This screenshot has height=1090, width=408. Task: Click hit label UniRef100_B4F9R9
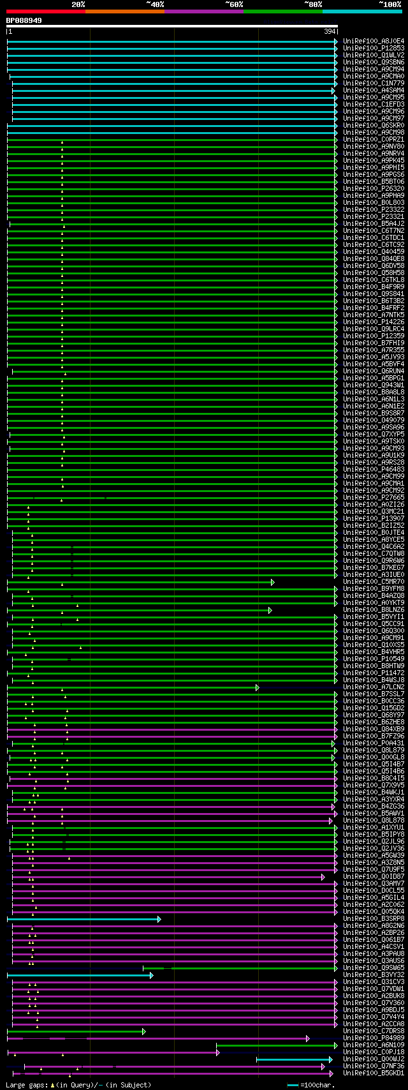pyautogui.click(x=374, y=287)
